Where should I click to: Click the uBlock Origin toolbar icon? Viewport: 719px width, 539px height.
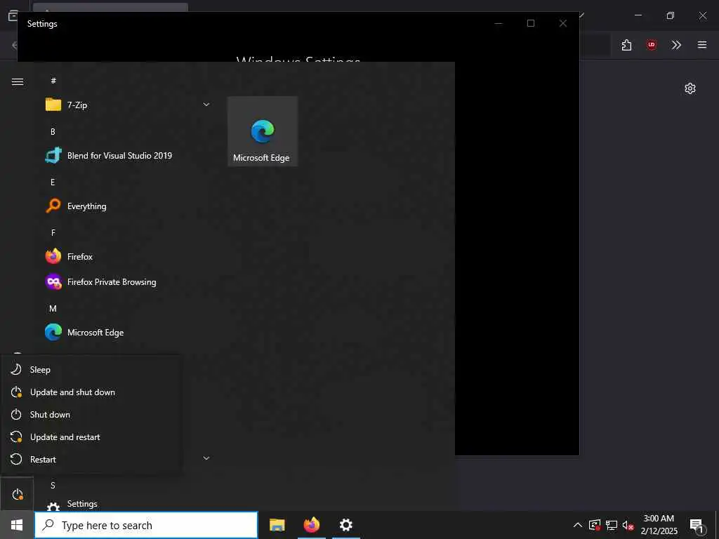pos(651,45)
